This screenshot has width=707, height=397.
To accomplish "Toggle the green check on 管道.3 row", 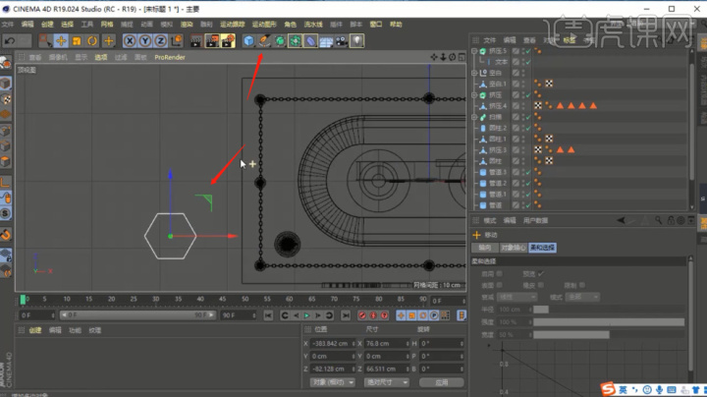I will [x=528, y=172].
